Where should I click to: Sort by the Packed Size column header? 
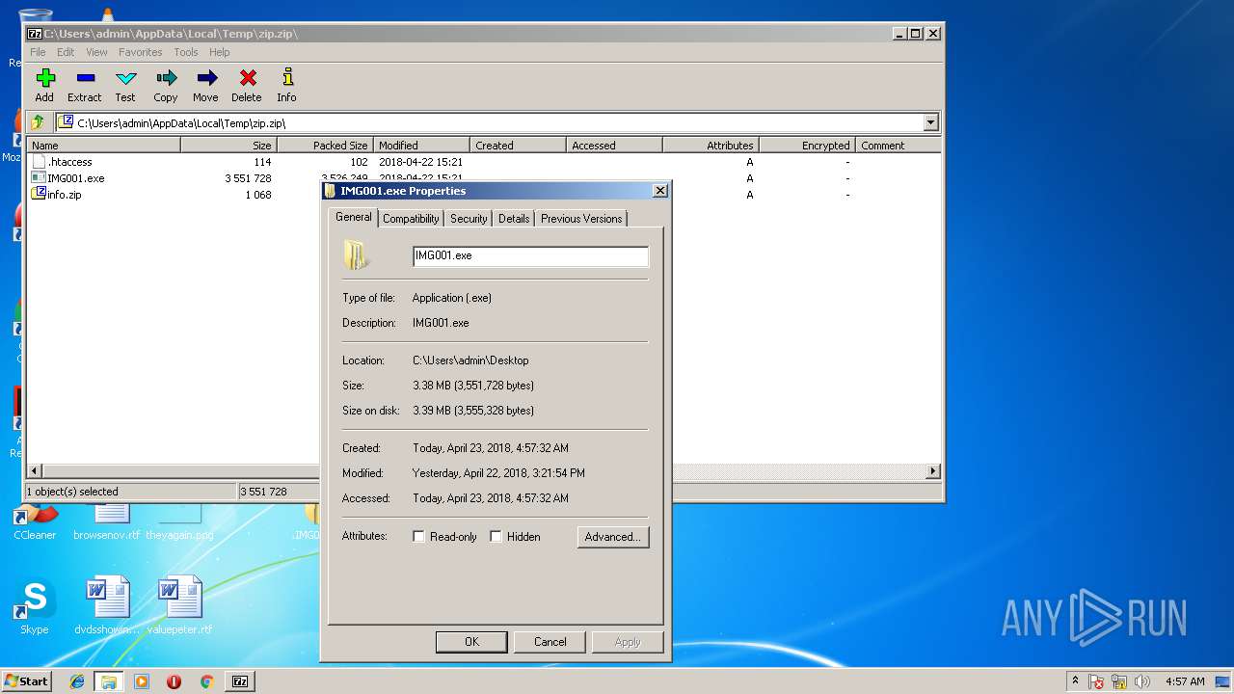pos(325,146)
